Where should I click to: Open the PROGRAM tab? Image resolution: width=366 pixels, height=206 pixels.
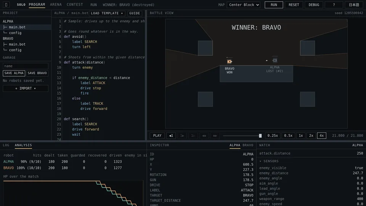37,5
